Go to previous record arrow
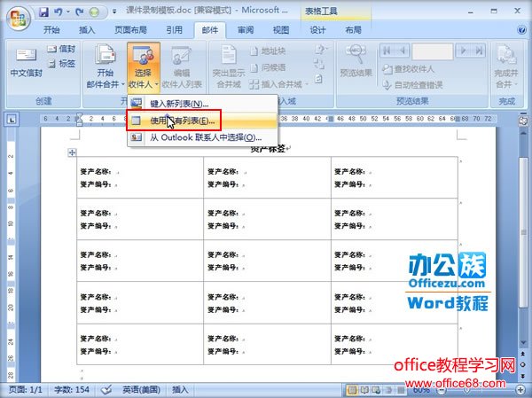532x398 pixels. click(403, 51)
